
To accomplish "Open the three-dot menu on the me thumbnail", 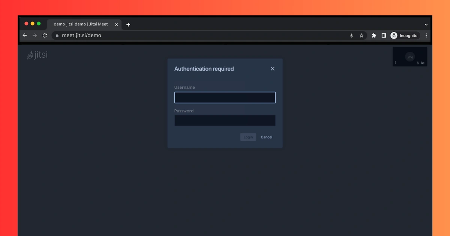I will pos(395,62).
